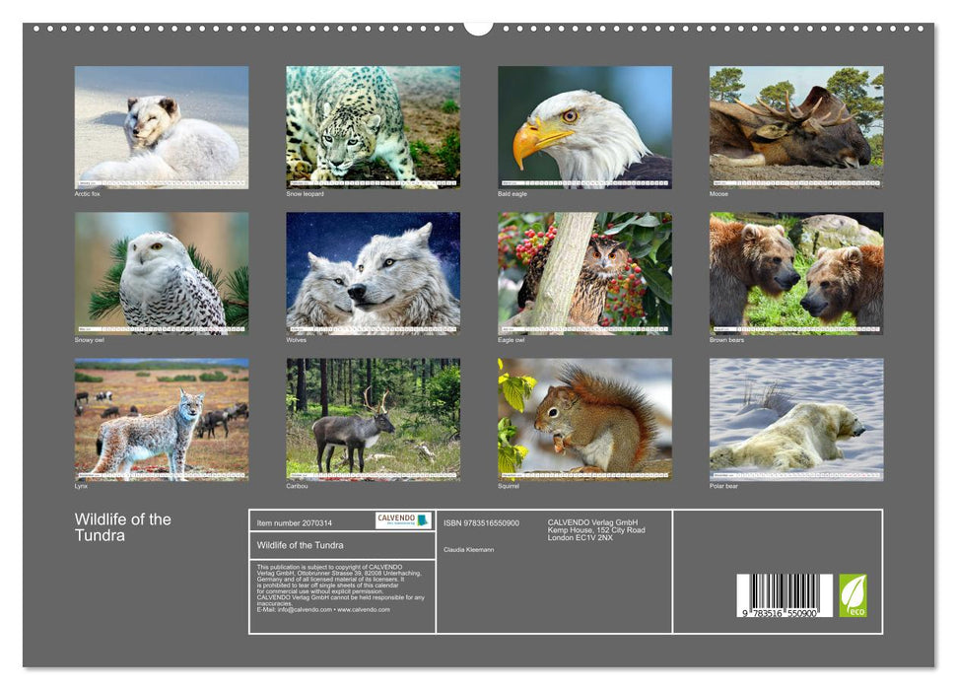Viewport: 957px width, 690px height.
Task: Open the Snow leopard calendar image
Action: point(371,123)
